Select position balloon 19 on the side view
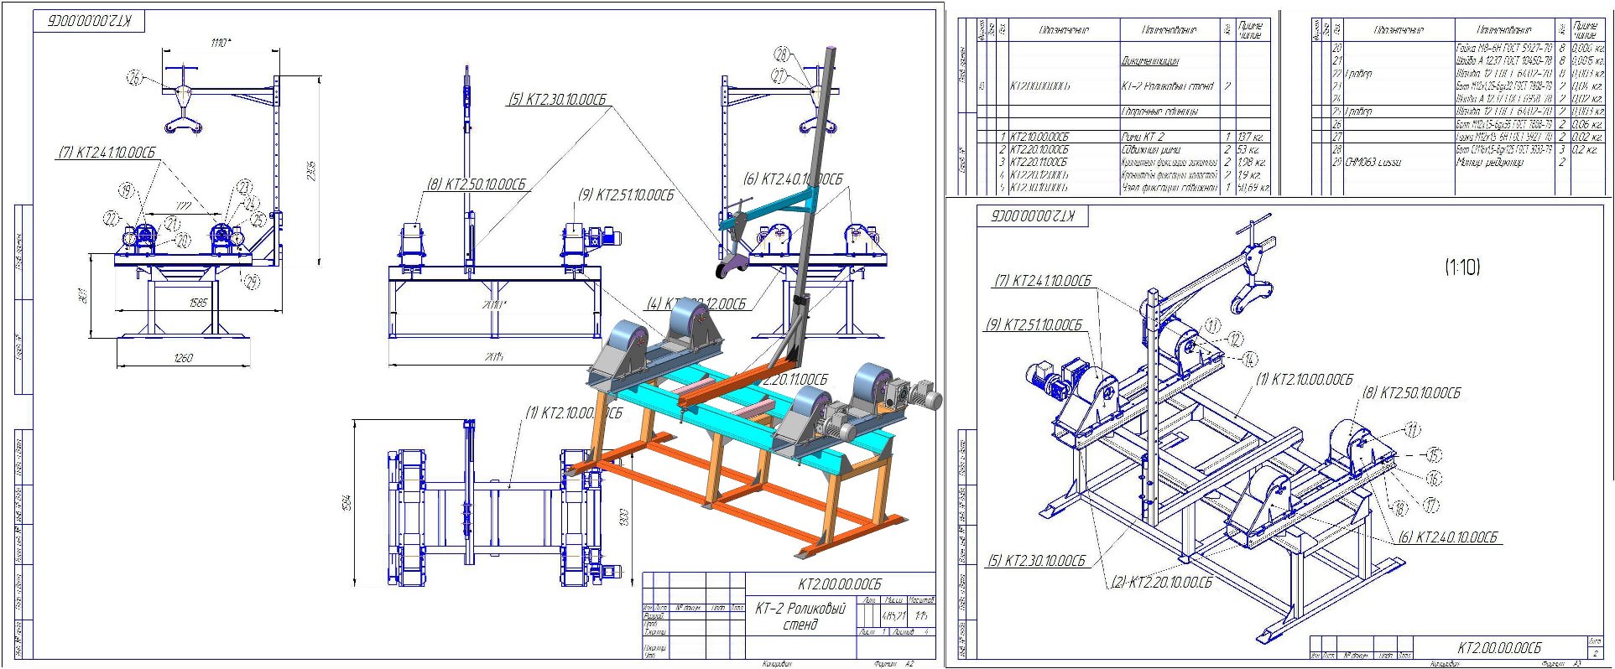 coord(126,191)
